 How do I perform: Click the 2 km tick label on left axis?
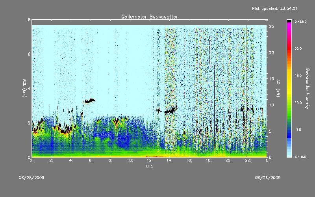[29, 123]
